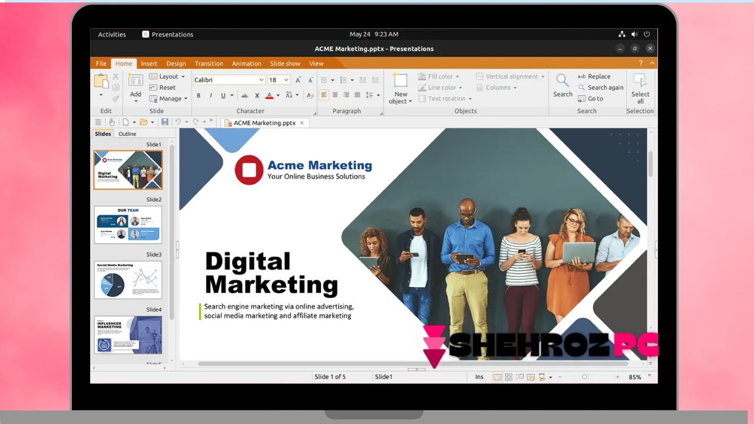Toggle Bold formatting
Image resolution: width=754 pixels, height=424 pixels.
point(199,95)
